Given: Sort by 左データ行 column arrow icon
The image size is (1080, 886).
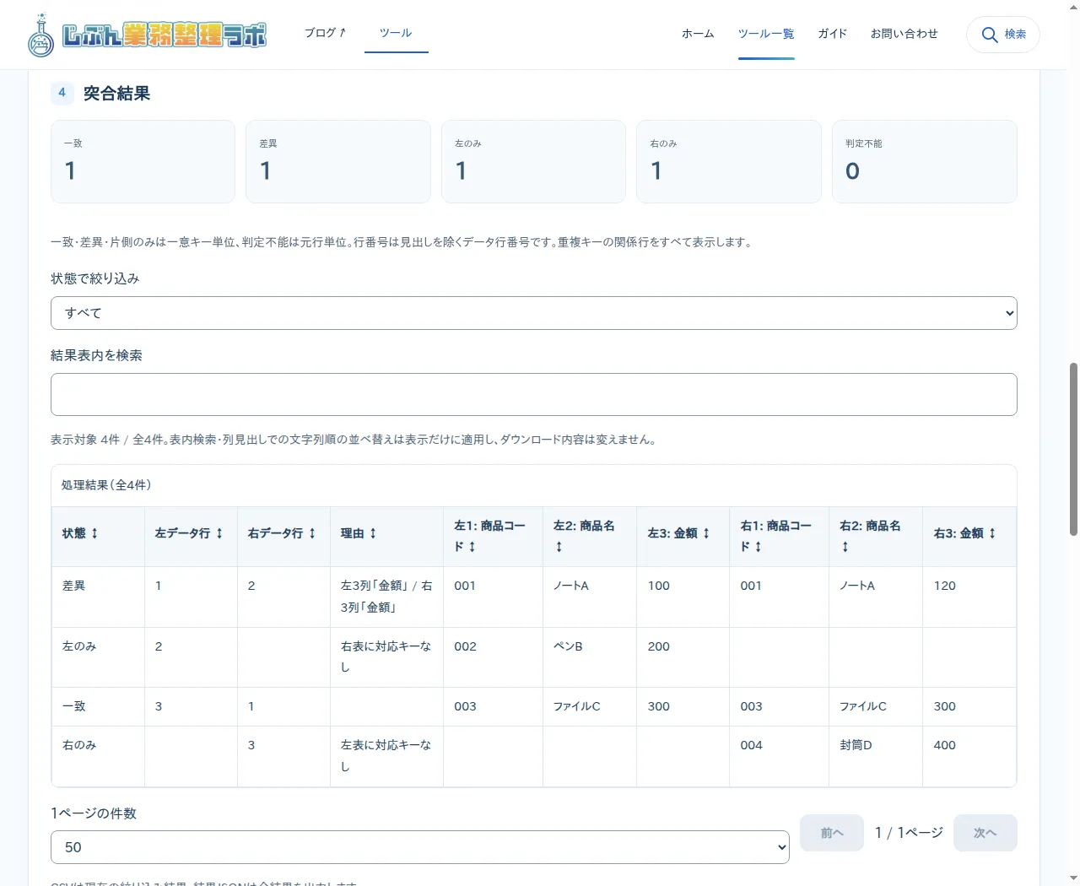Looking at the screenshot, I should pyautogui.click(x=219, y=533).
